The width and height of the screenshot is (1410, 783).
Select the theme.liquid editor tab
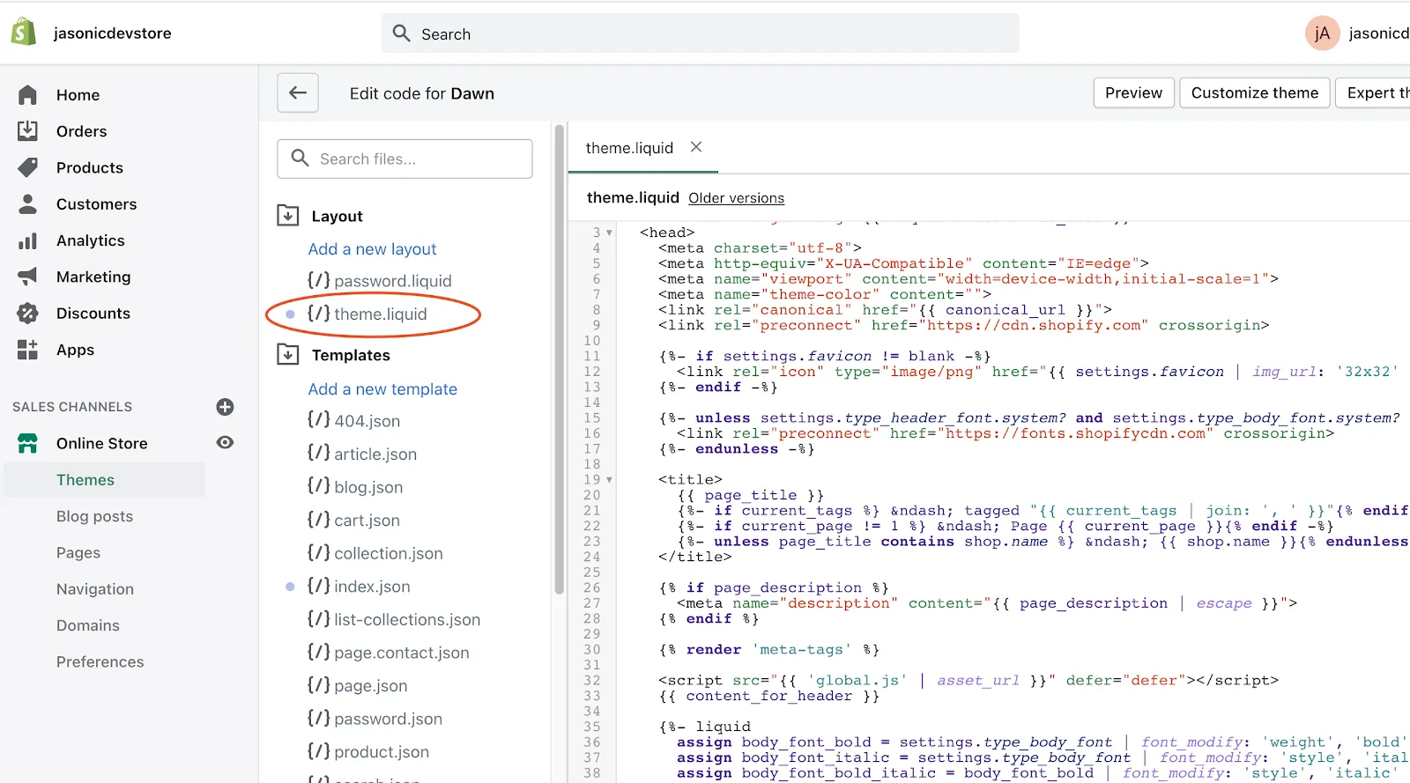(x=629, y=148)
